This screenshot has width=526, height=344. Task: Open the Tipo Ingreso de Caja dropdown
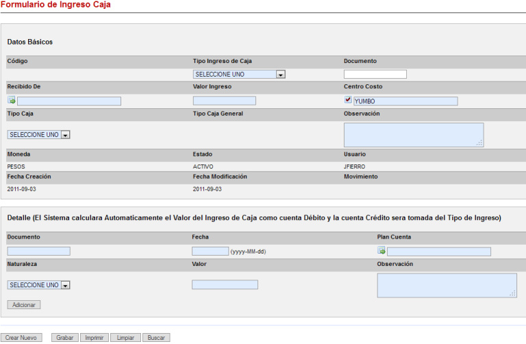[x=239, y=74]
